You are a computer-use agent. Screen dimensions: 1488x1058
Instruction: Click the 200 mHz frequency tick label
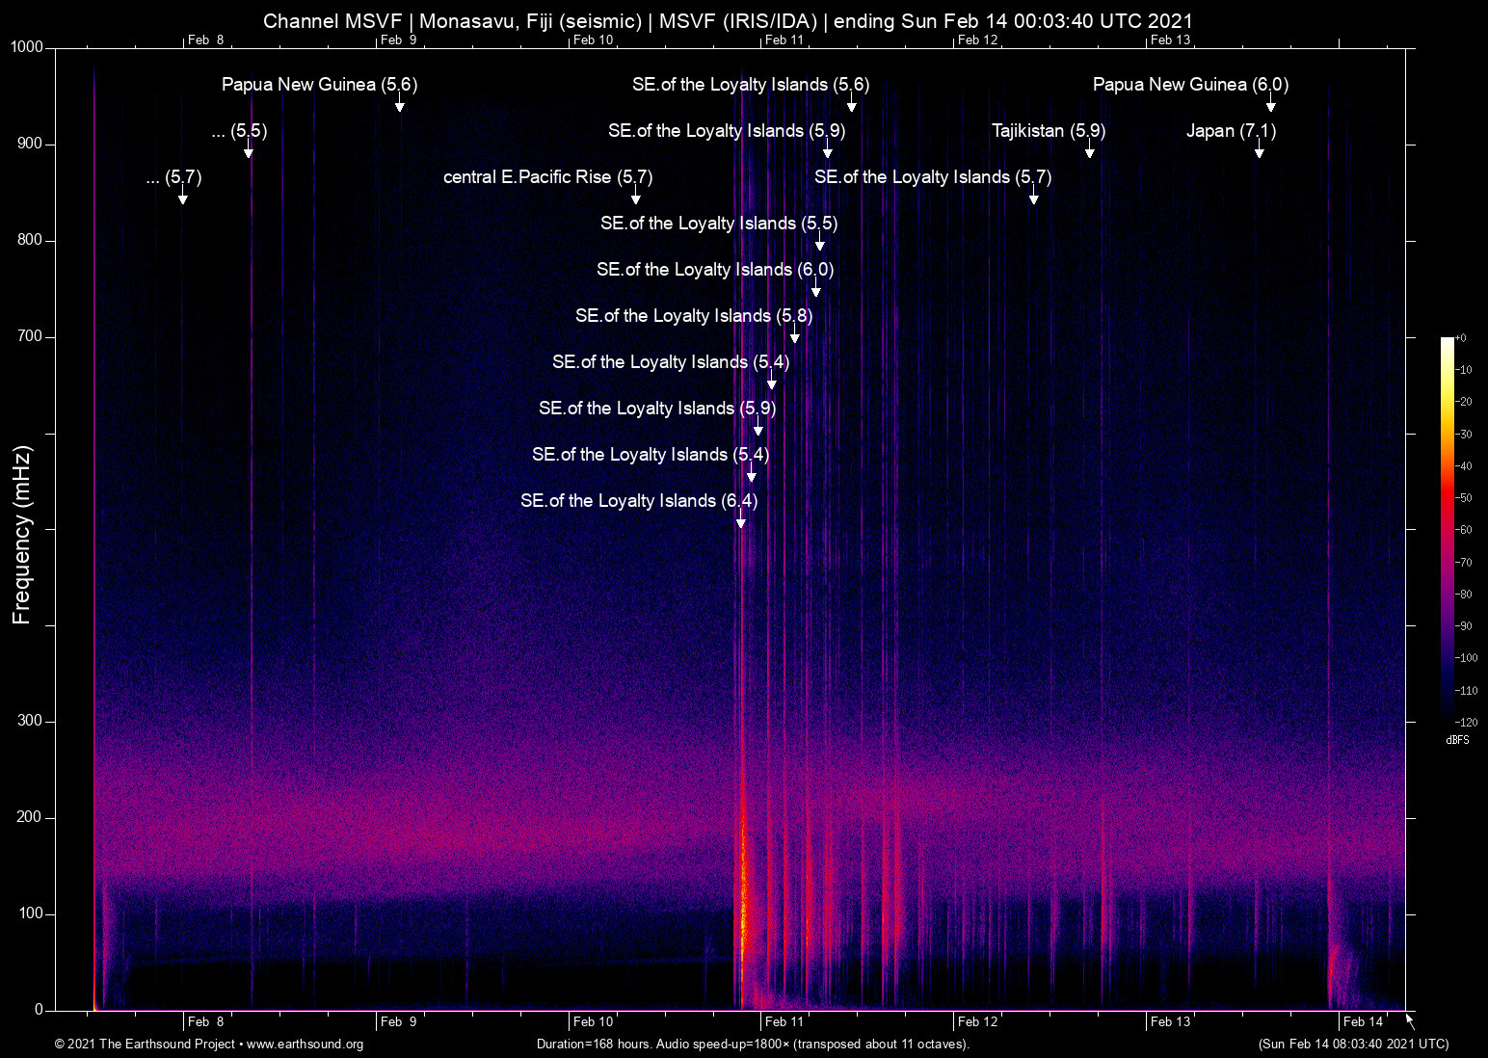[30, 817]
